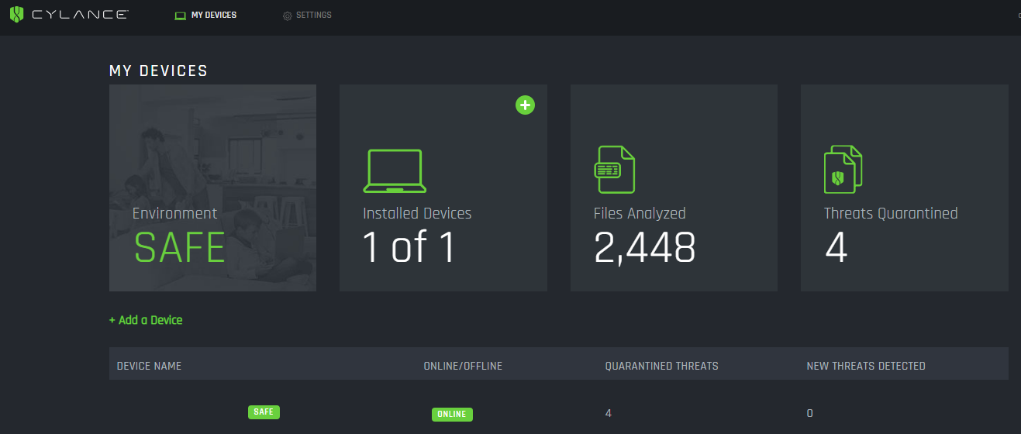Viewport: 1021px width, 434px height.
Task: Click the Cylance shield logo icon
Action: pos(16,15)
